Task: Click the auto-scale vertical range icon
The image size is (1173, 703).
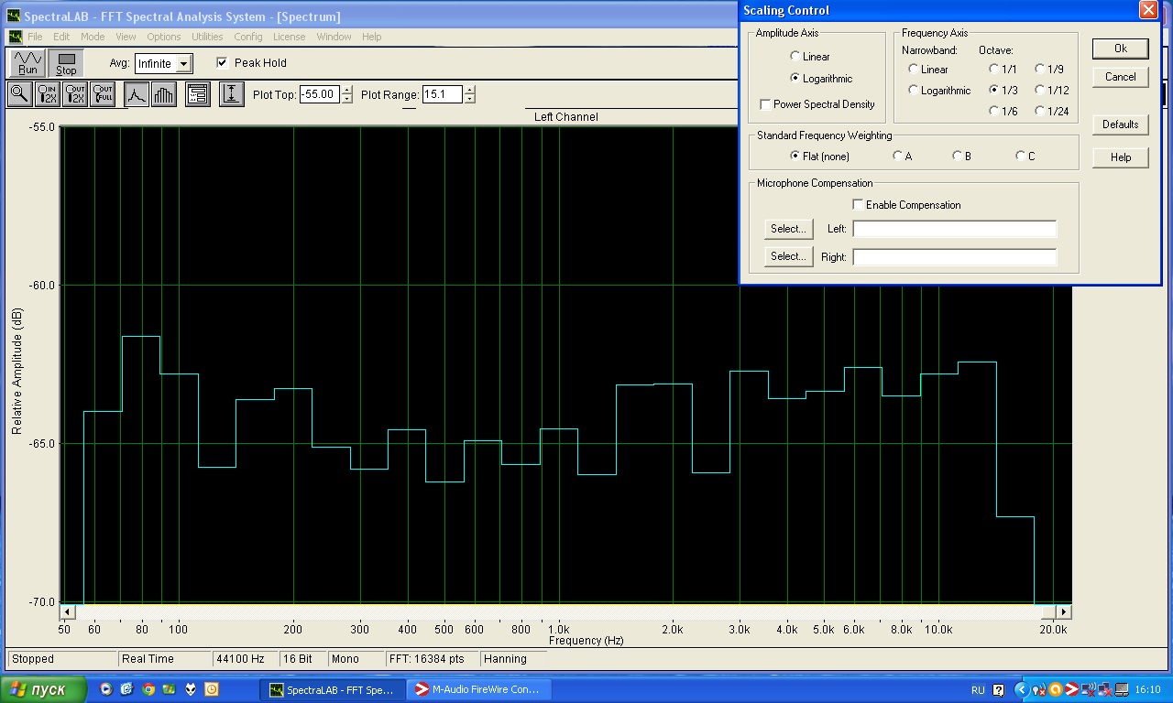Action: (x=232, y=94)
